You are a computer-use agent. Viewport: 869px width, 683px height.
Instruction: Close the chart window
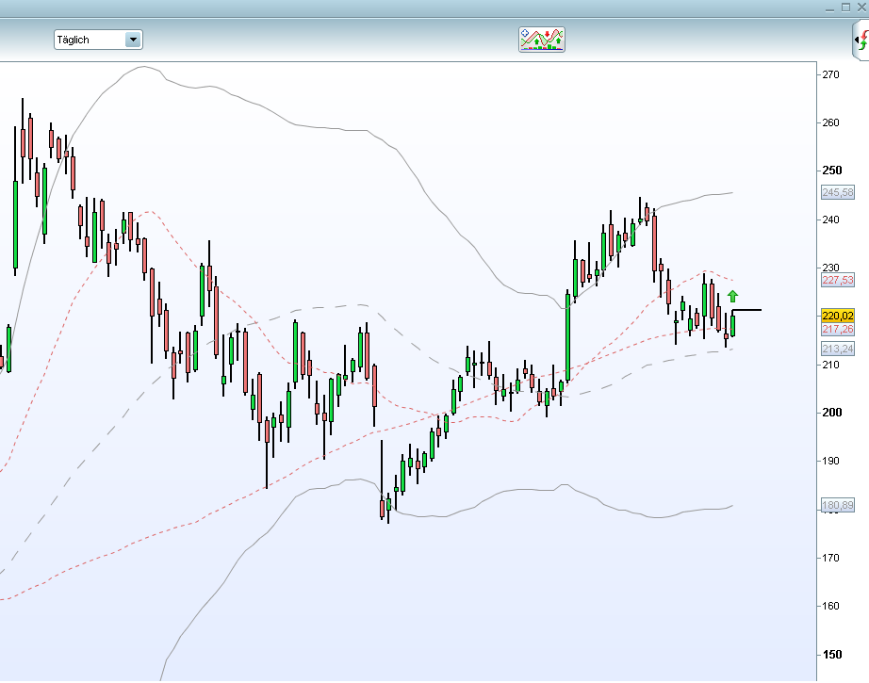click(x=861, y=7)
